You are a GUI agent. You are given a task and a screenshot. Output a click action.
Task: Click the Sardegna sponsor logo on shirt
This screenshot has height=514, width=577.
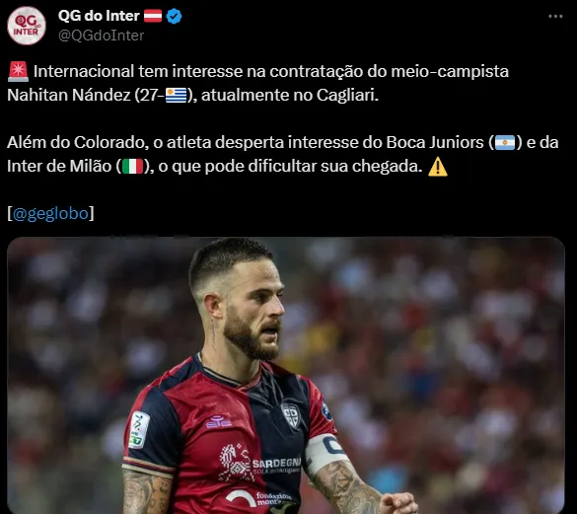coord(259,464)
